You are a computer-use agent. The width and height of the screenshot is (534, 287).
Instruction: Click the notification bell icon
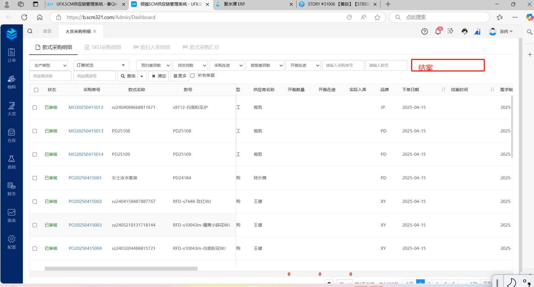click(x=438, y=31)
